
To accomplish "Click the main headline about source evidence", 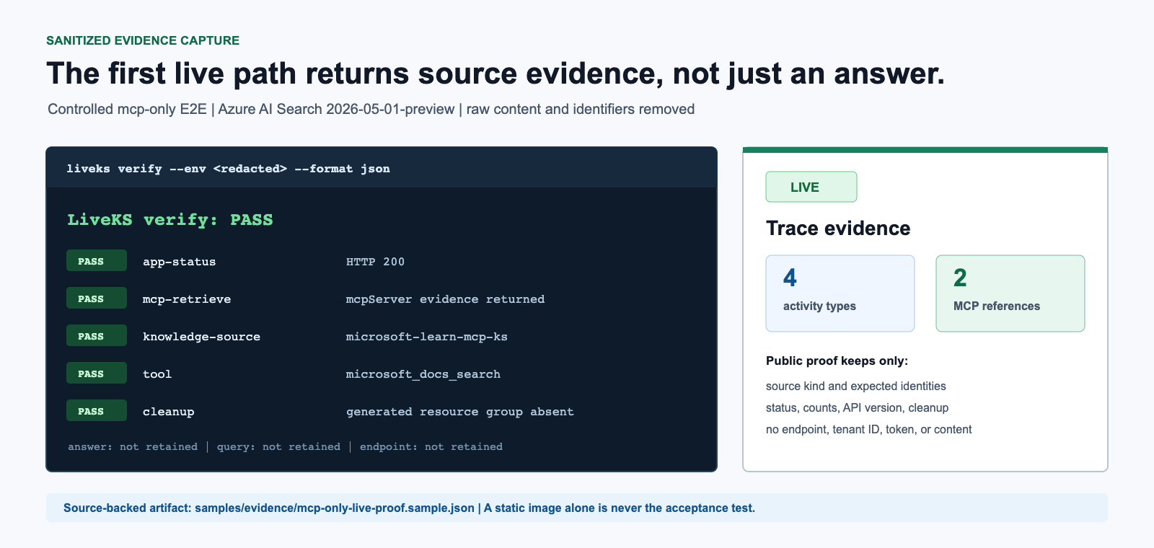I will 495,74.
